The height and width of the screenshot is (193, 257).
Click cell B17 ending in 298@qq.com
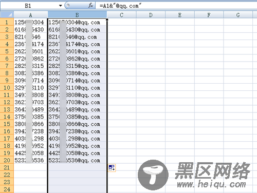coord(77,139)
